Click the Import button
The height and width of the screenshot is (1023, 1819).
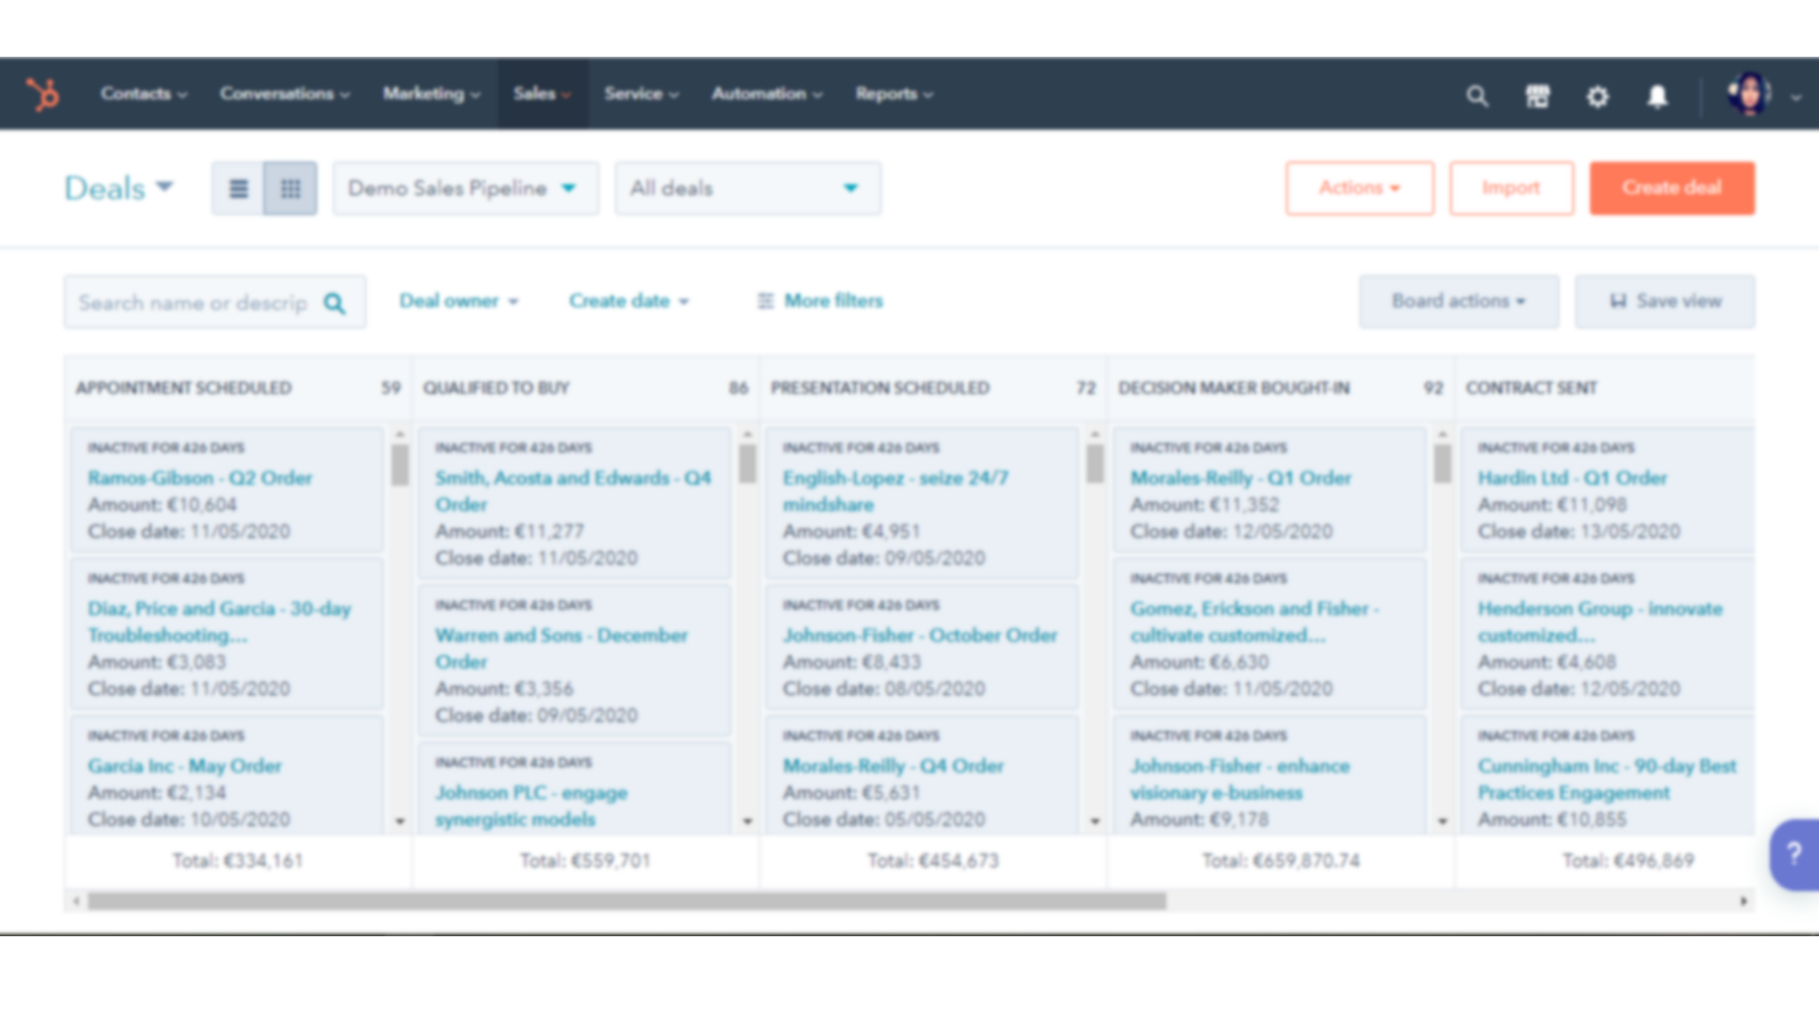tap(1511, 188)
